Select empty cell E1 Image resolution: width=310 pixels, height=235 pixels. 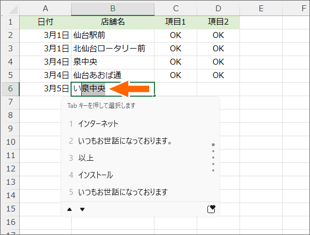tap(261, 22)
